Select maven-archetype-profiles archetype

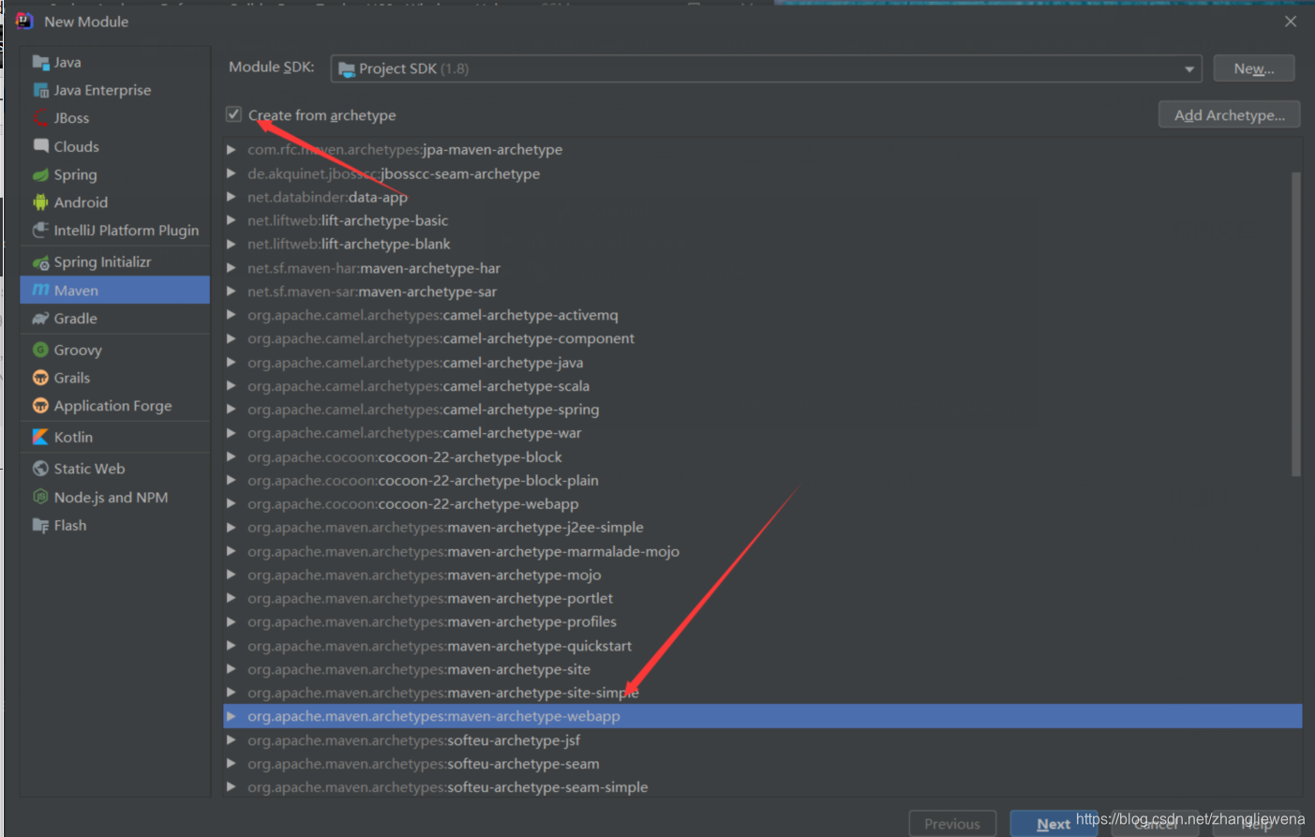[x=762, y=621]
